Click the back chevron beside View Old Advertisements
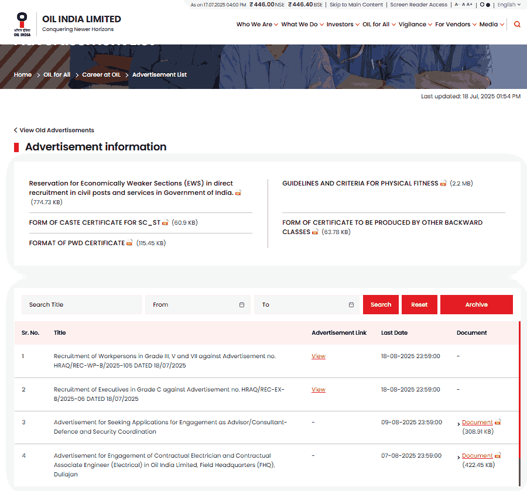527x491 pixels. click(x=15, y=130)
